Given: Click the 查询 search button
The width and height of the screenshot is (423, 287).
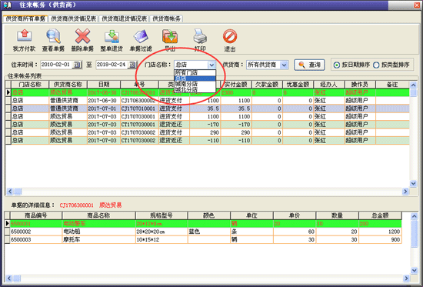Looking at the screenshot, I should pyautogui.click(x=309, y=65).
